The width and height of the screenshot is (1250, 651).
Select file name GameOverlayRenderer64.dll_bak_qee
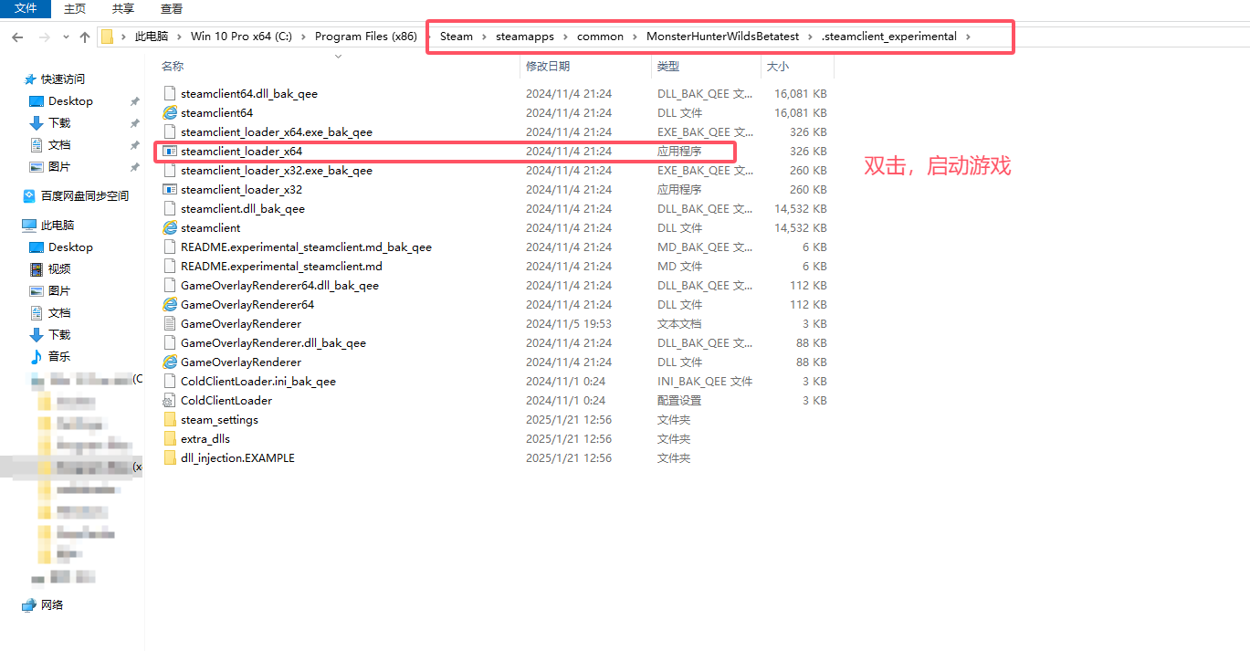click(279, 286)
